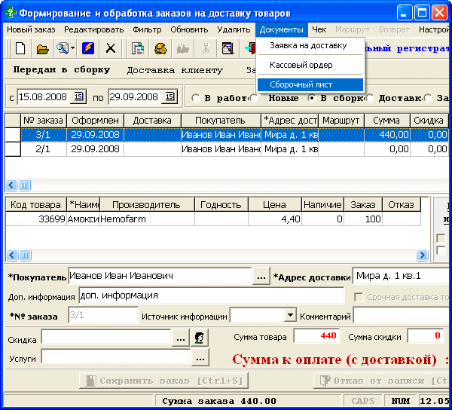Click 'Передан в сборку' status button
Image resolution: width=452 pixels, height=410 pixels.
pos(62,70)
